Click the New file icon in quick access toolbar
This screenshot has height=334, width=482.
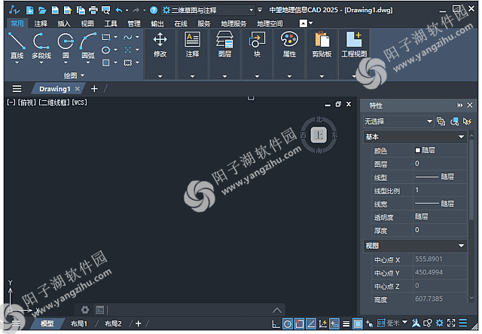point(30,10)
